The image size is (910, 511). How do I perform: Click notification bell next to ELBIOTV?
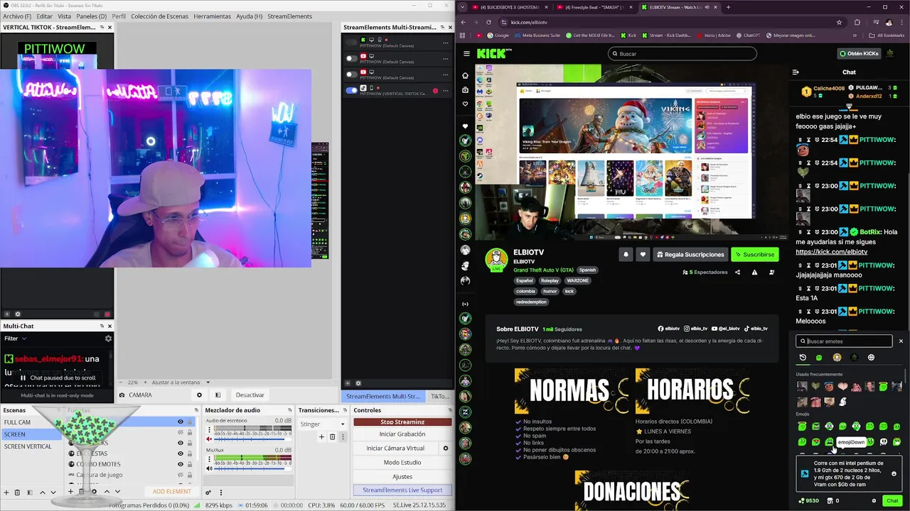pyautogui.click(x=626, y=254)
